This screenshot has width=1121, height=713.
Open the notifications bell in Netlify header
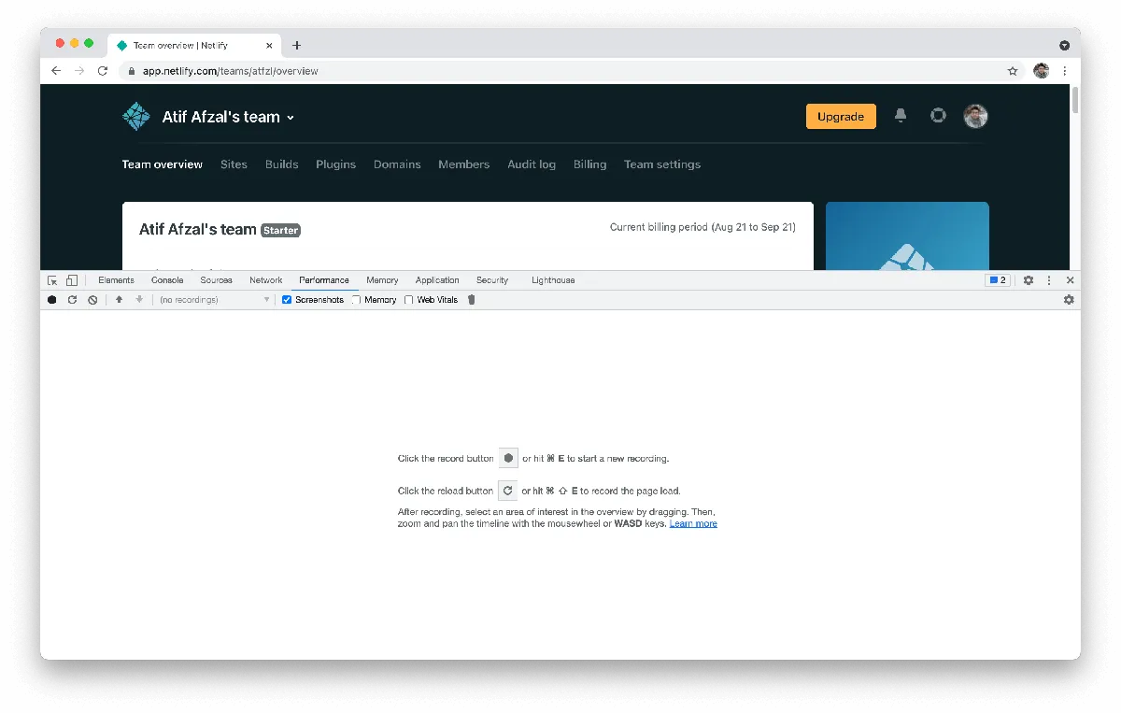[x=901, y=116]
